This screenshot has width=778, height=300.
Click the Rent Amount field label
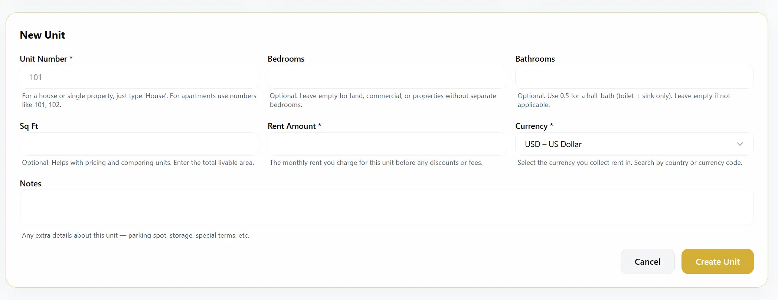click(x=294, y=126)
